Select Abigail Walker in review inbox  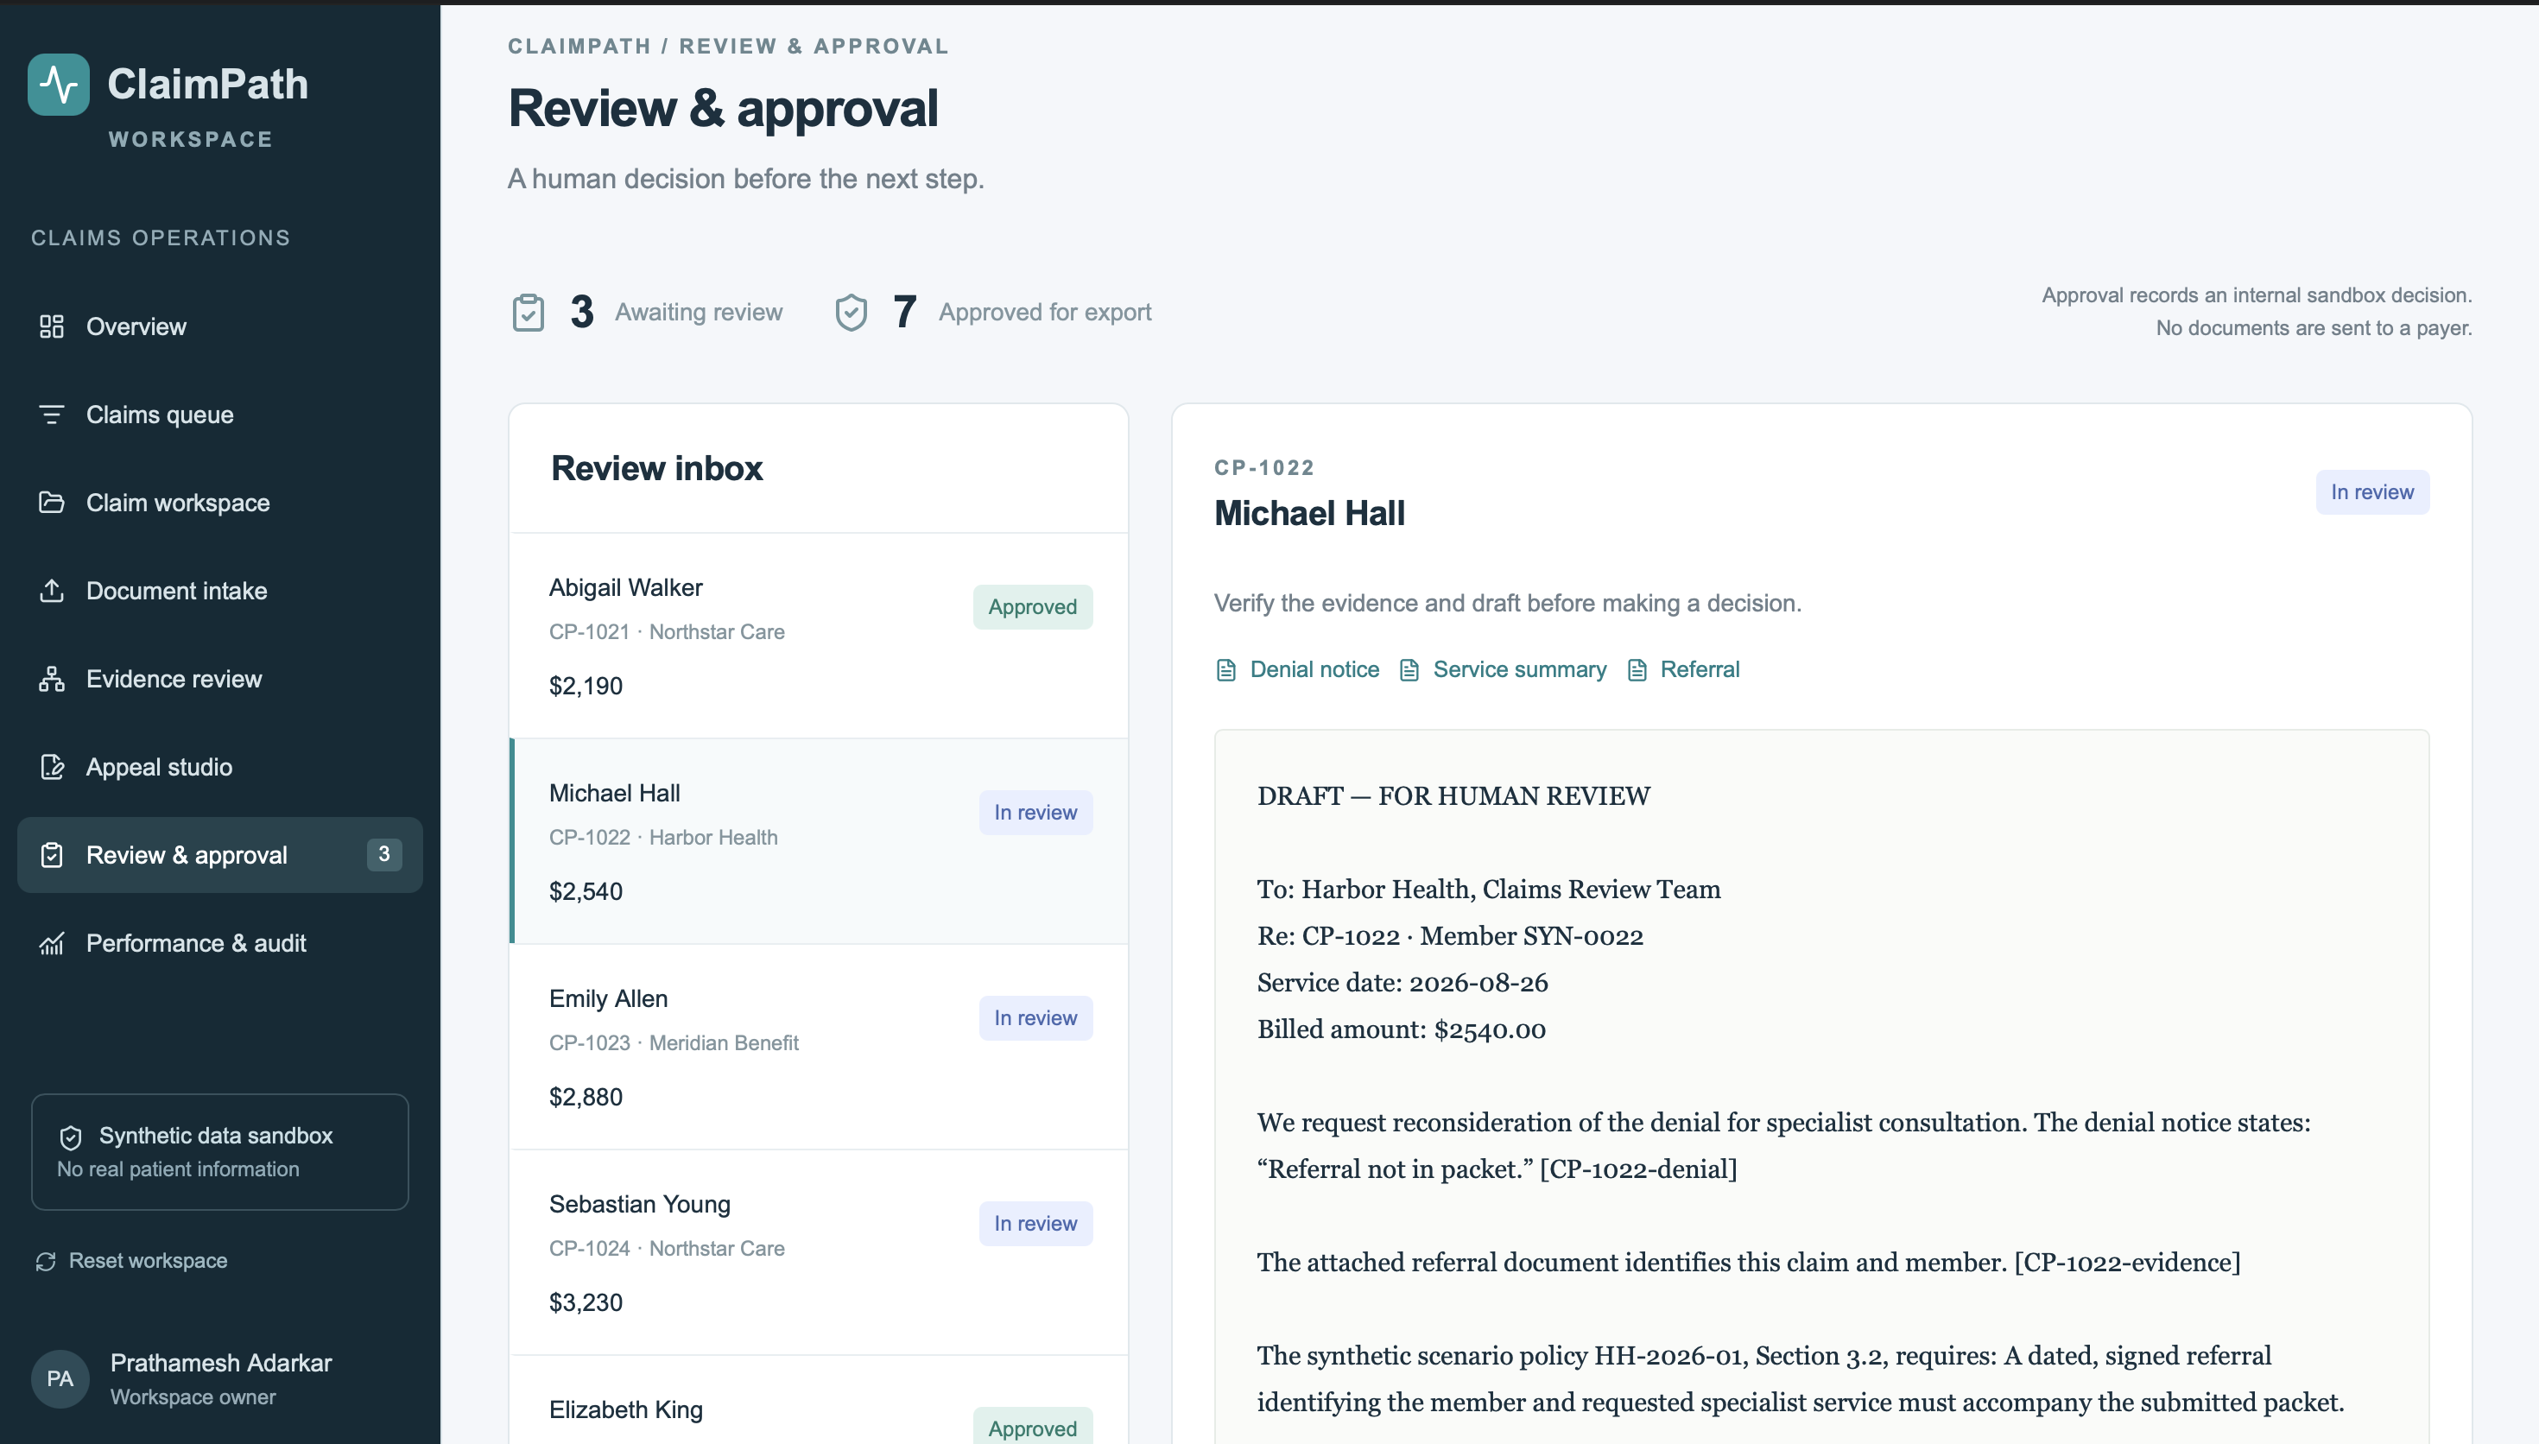[x=819, y=636]
